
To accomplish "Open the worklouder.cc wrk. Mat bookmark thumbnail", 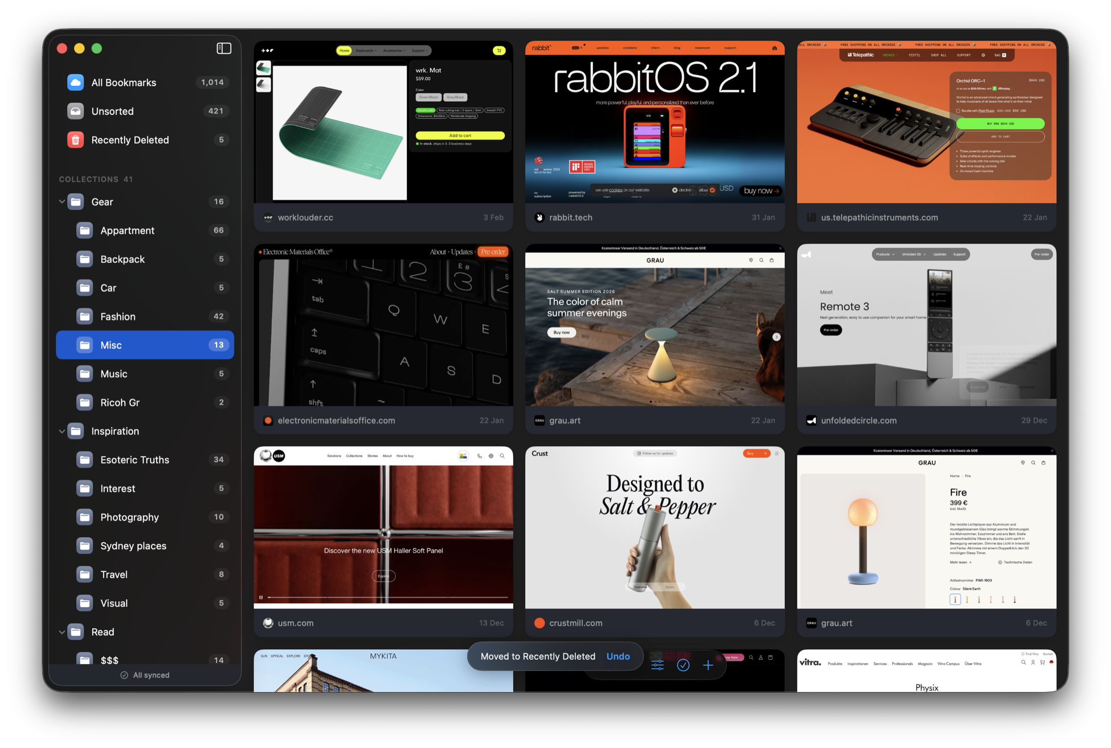I will tap(383, 122).
